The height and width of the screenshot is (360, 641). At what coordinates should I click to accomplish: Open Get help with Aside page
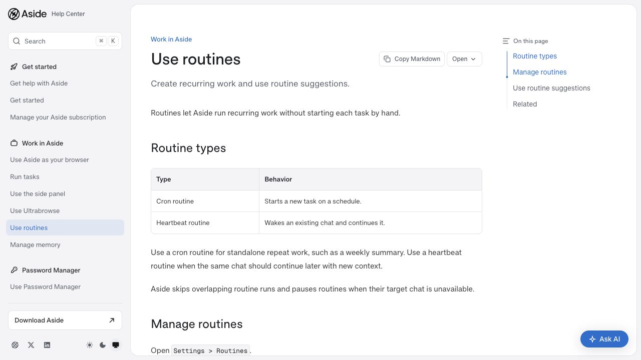click(65, 83)
